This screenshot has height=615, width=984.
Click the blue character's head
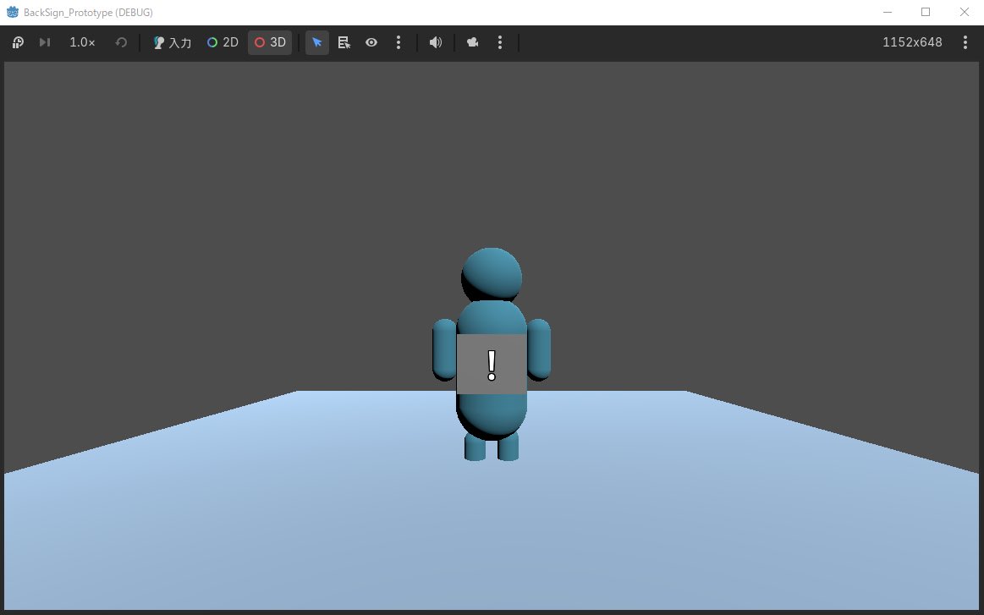point(492,273)
